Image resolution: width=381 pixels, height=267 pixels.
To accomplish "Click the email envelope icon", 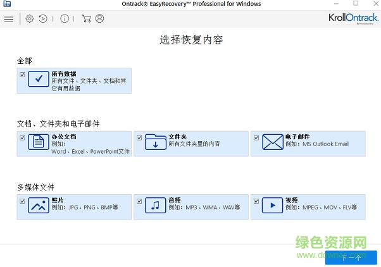I will click(273, 142).
